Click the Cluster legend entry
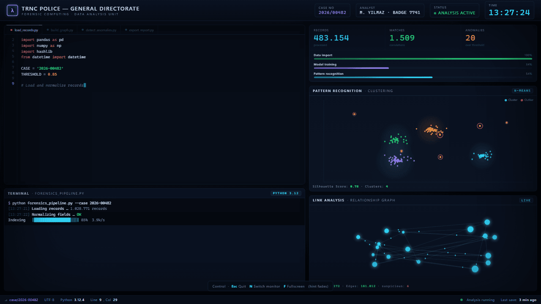 pos(511,100)
